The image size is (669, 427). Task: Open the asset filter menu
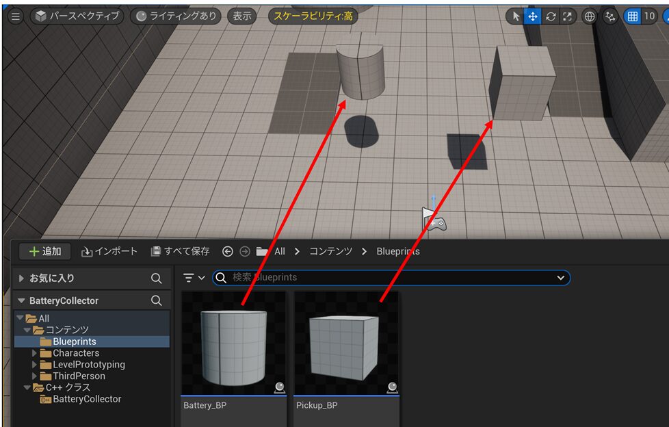click(x=194, y=278)
